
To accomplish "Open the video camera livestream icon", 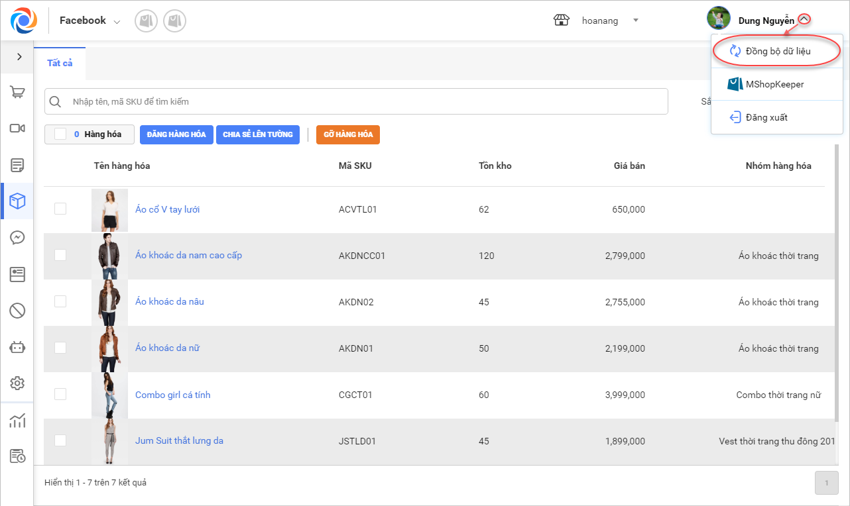I will click(x=17, y=128).
